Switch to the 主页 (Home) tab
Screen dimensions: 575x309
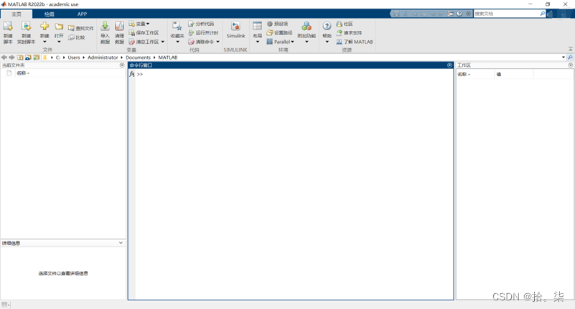pyautogui.click(x=17, y=14)
